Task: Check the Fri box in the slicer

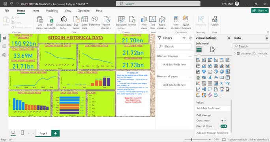Action: [90, 99]
